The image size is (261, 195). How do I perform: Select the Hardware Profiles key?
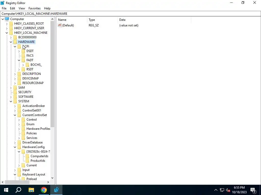tap(38, 129)
